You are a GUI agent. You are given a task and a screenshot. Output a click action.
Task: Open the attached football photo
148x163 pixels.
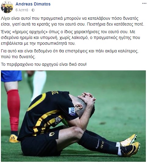coord(73,116)
